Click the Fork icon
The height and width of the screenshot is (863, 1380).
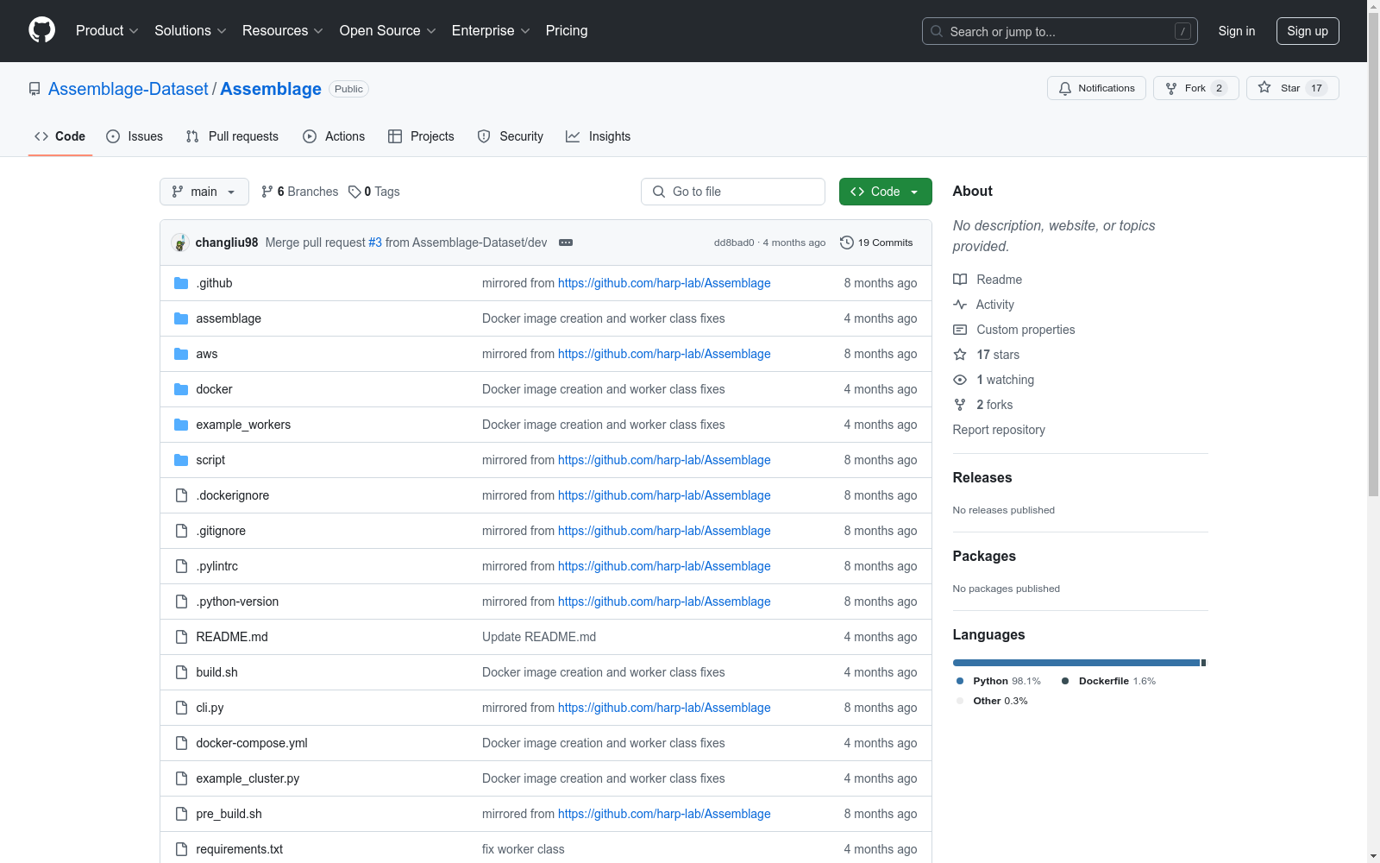(x=1171, y=88)
